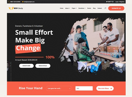Click the phone icon in top bar
Image resolution: width=132 pixels, height=97 pixels.
[x=9, y=2]
